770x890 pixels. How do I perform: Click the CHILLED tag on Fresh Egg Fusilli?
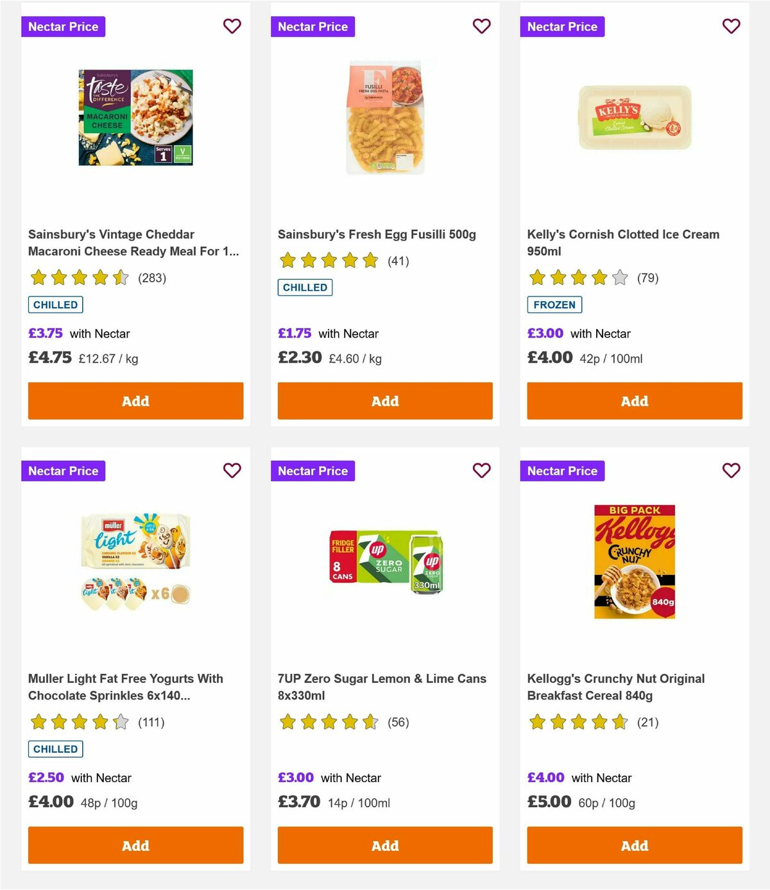coord(305,287)
